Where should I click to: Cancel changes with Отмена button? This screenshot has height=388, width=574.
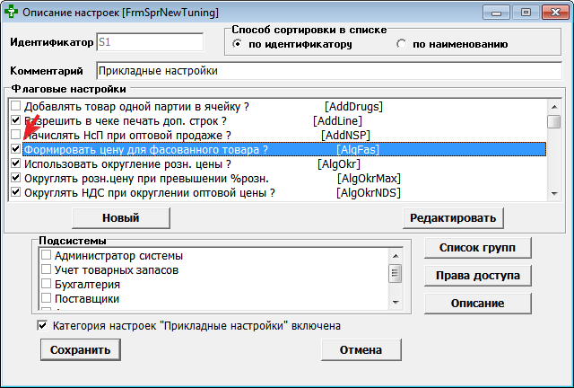pos(361,349)
